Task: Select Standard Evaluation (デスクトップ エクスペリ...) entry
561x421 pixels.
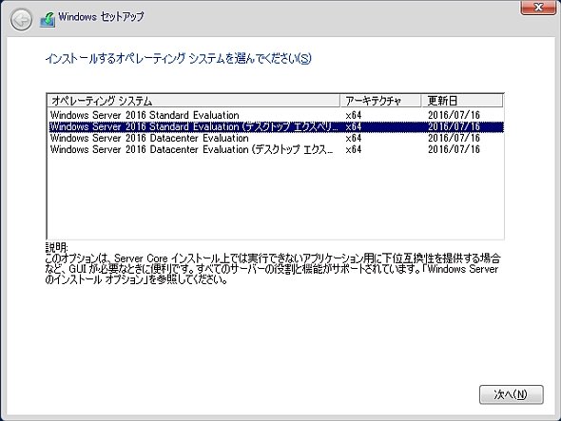Action: coord(276,126)
